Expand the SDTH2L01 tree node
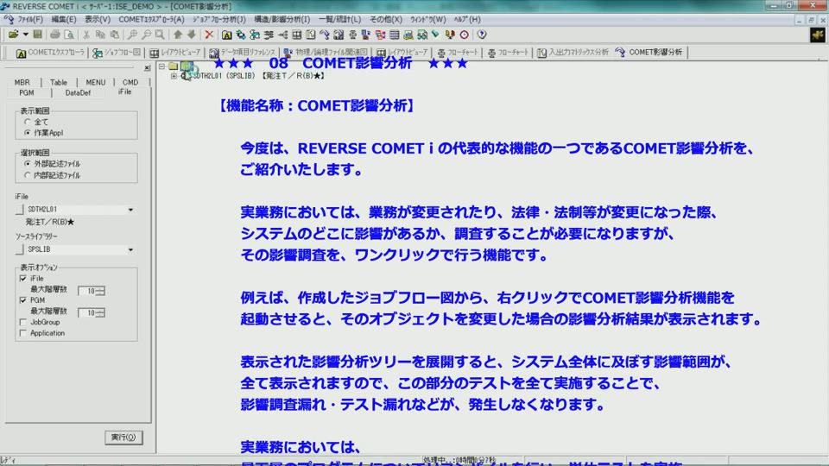Screen dimensions: 829x466 coord(174,76)
